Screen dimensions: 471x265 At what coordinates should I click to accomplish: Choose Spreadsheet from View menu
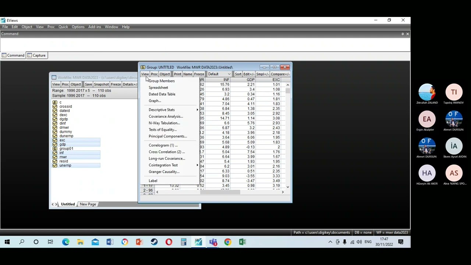click(x=158, y=88)
